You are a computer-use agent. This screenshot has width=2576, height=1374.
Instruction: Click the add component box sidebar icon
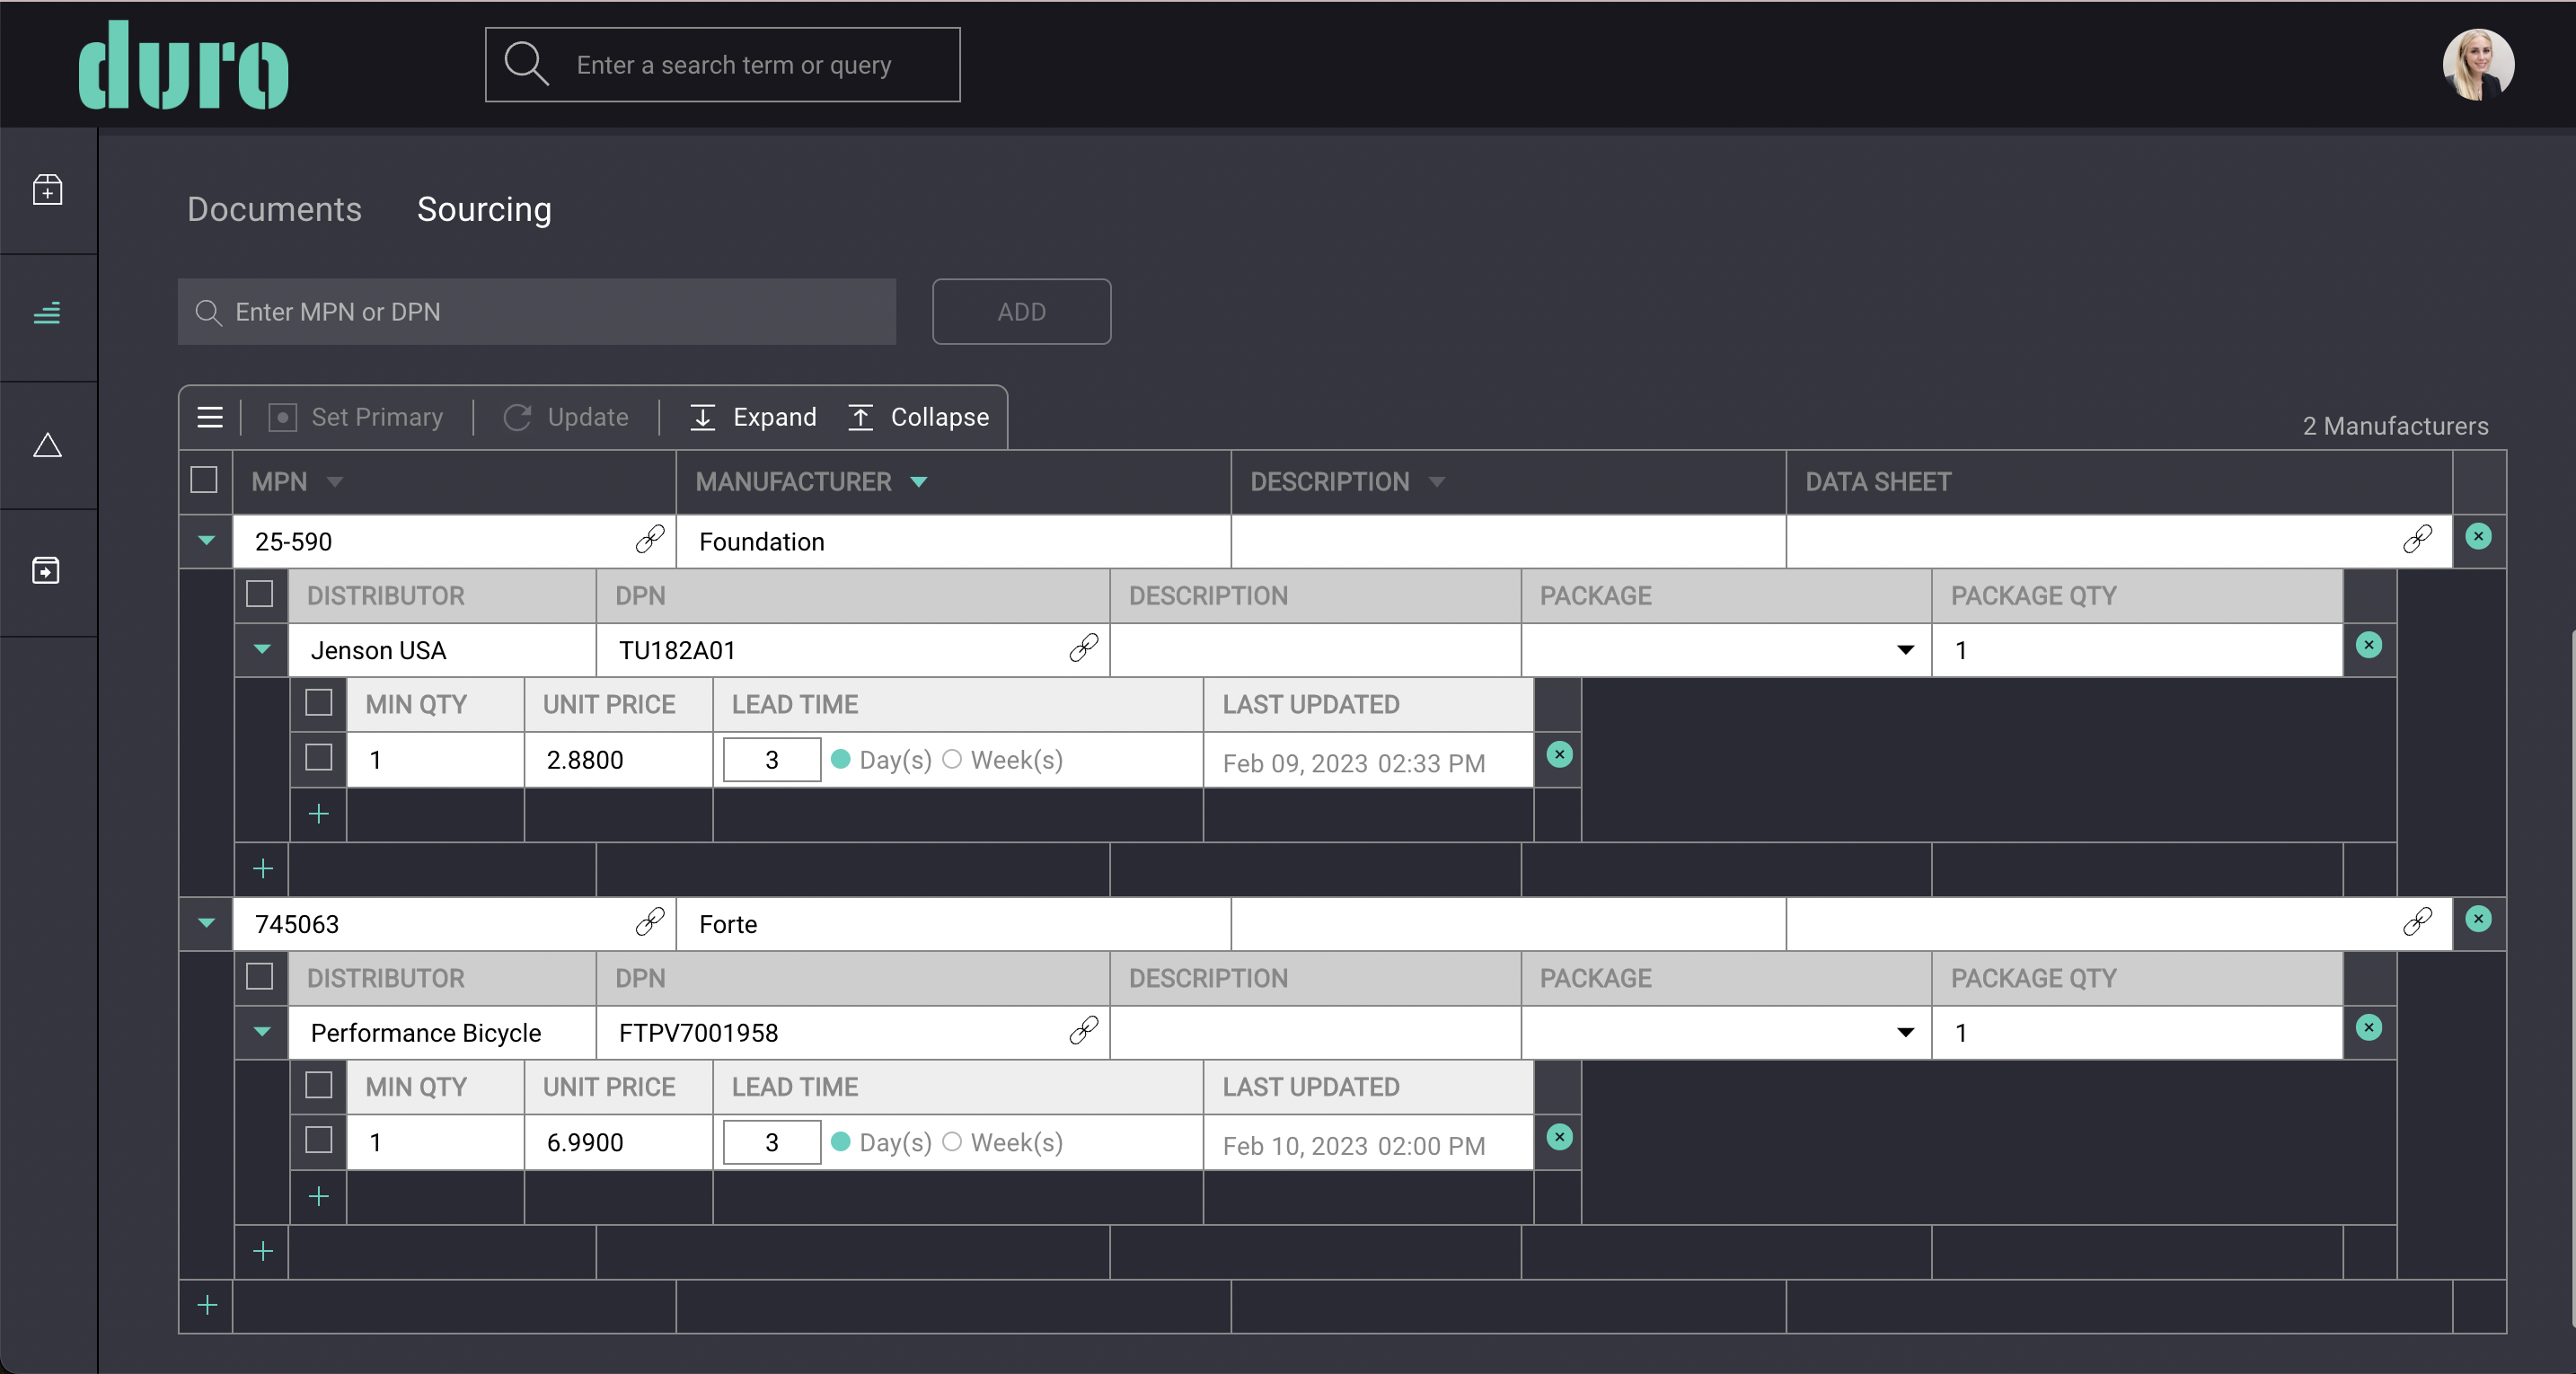coord(47,189)
